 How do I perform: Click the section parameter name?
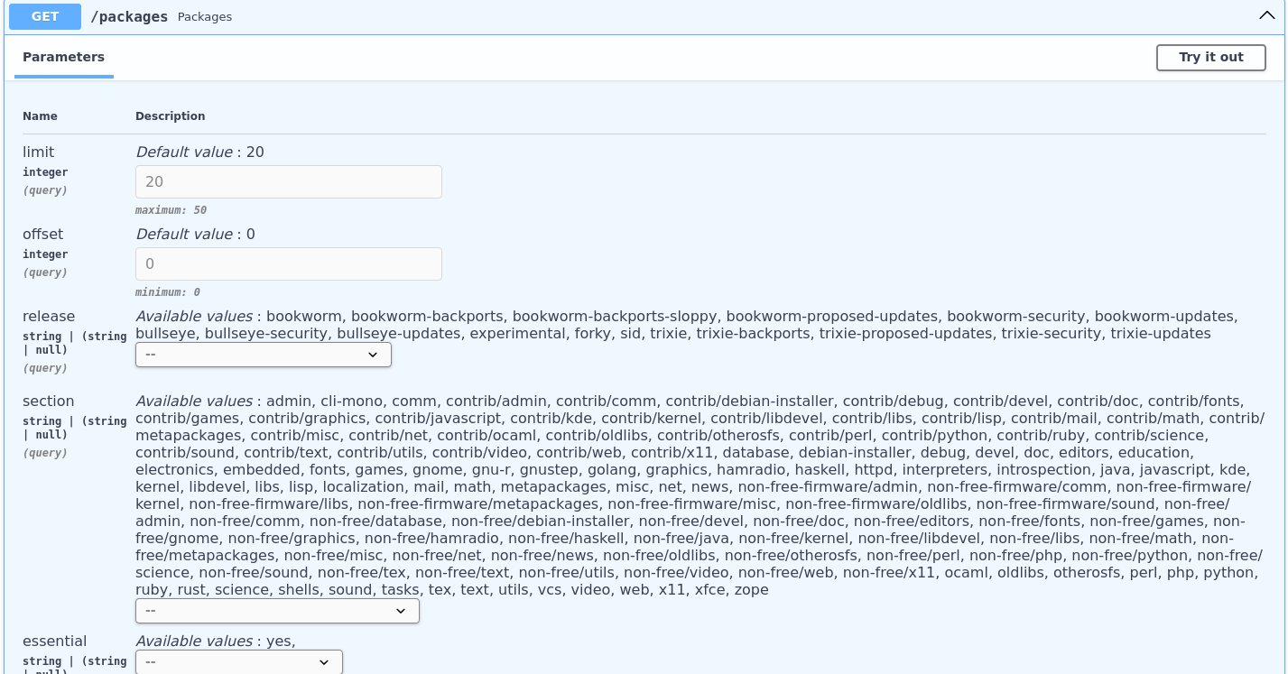pos(49,401)
